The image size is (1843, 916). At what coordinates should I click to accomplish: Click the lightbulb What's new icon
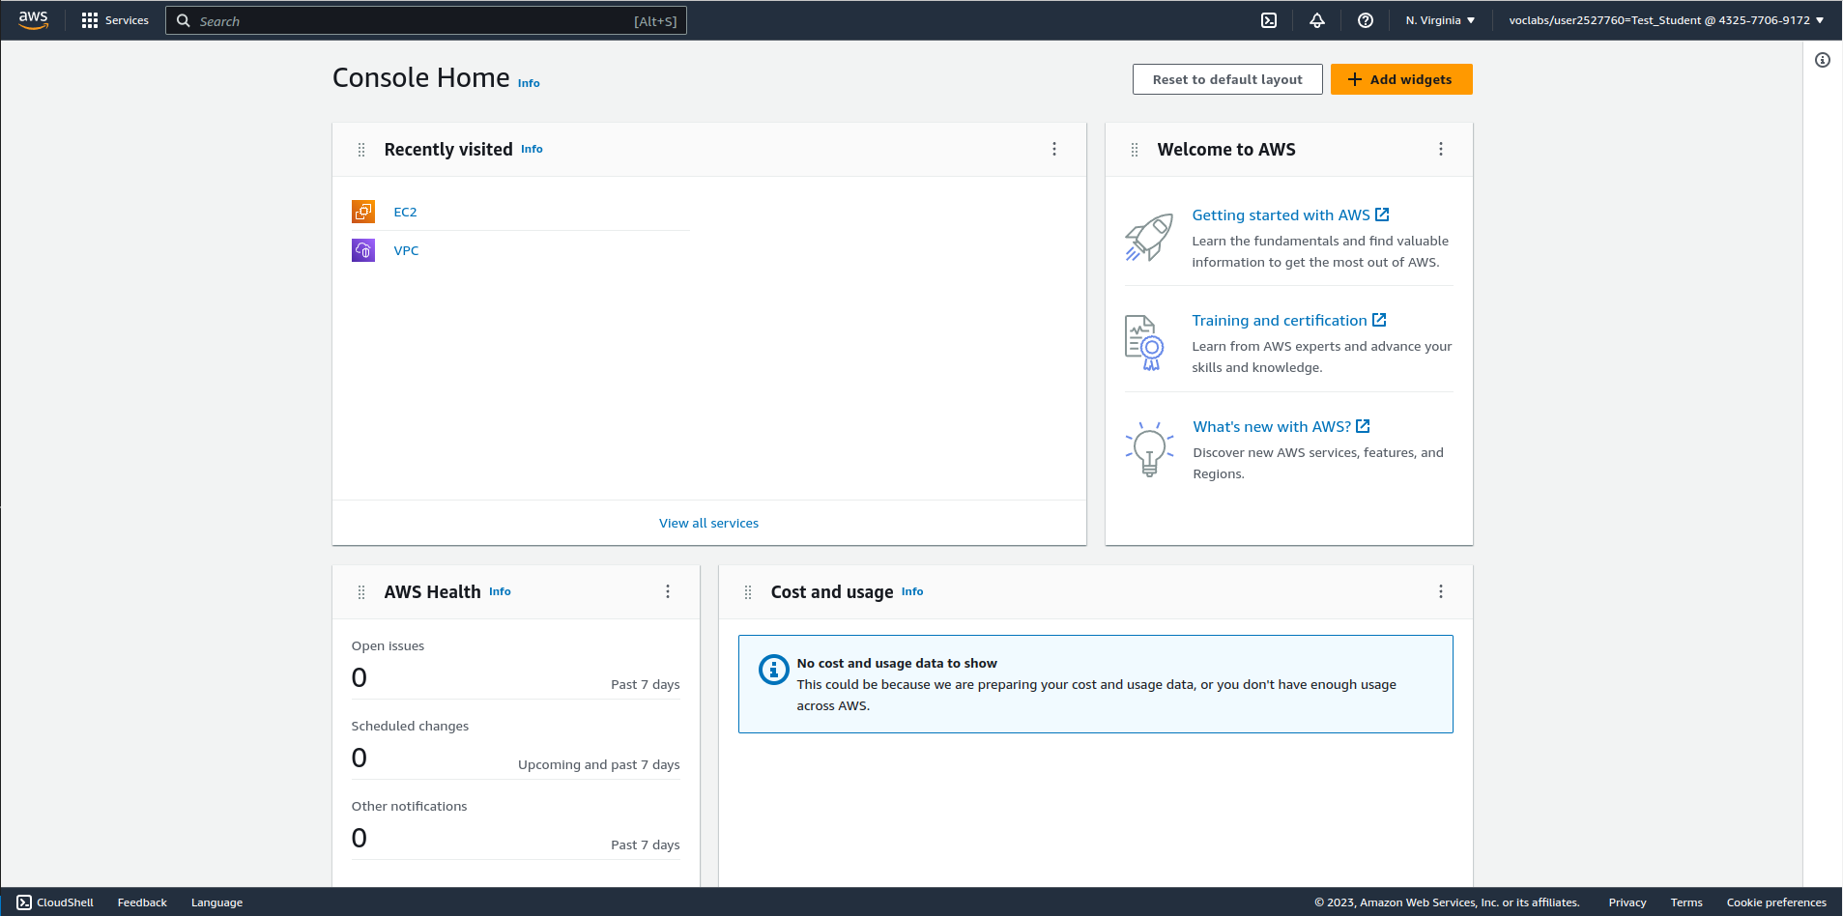pos(1149,449)
